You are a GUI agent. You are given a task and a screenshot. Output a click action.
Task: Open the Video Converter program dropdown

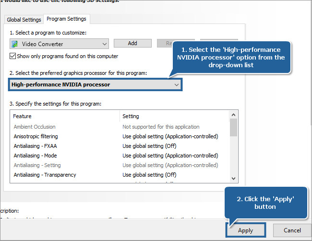pyautogui.click(x=59, y=44)
